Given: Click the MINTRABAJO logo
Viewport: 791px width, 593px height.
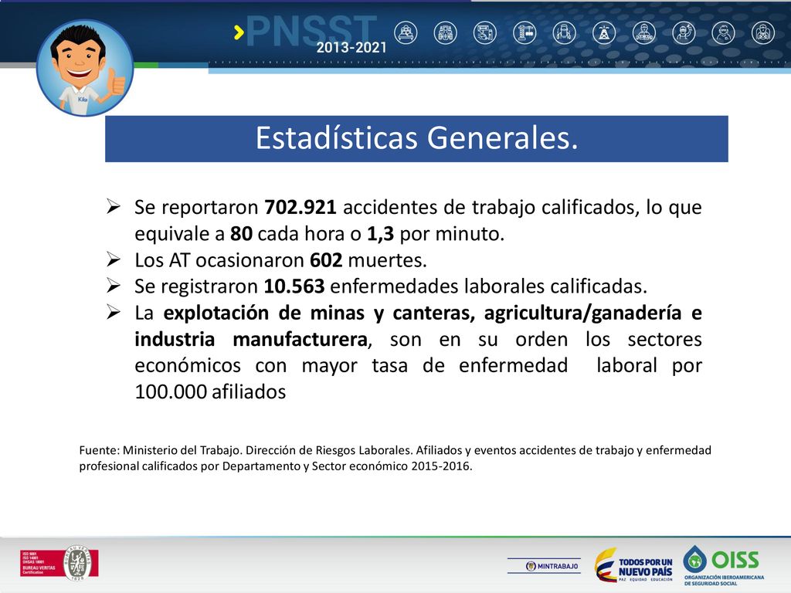Looking at the screenshot, I should [545, 566].
